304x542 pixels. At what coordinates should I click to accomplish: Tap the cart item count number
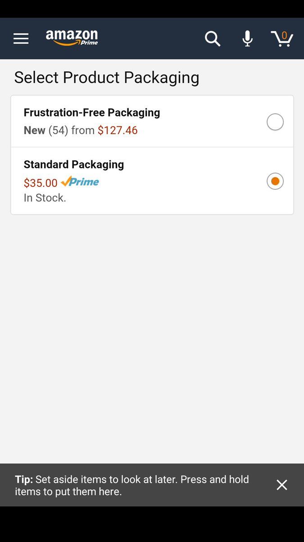coord(284,35)
